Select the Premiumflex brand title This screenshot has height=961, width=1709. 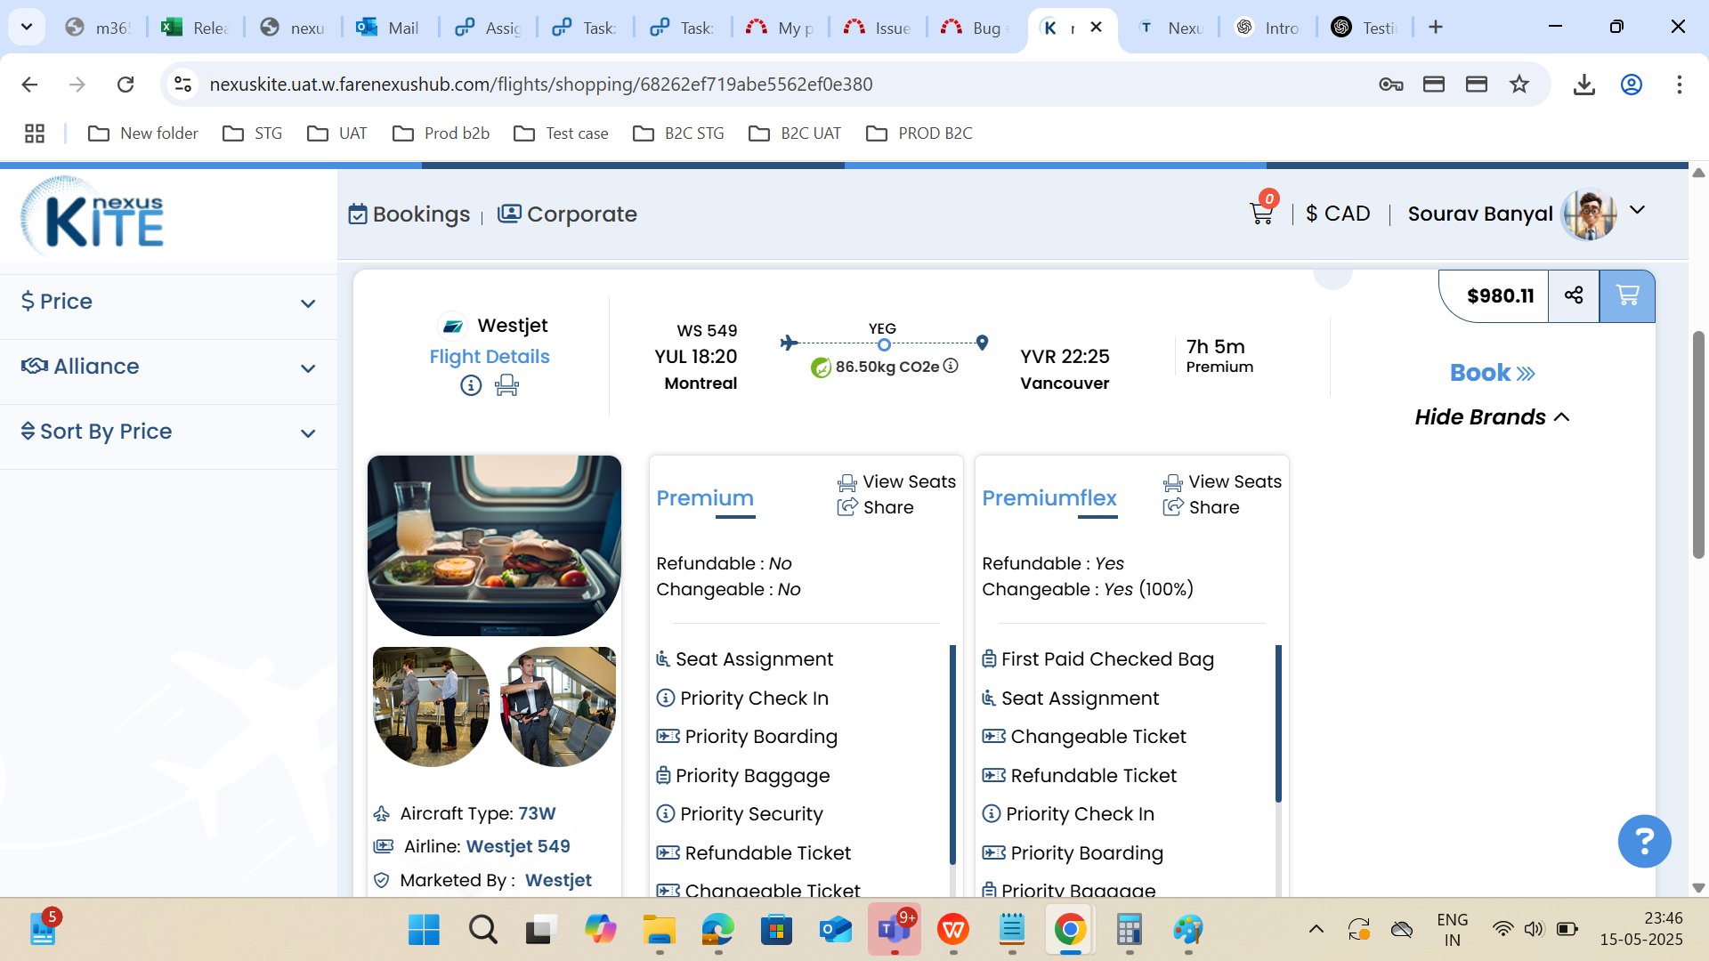point(1049,498)
